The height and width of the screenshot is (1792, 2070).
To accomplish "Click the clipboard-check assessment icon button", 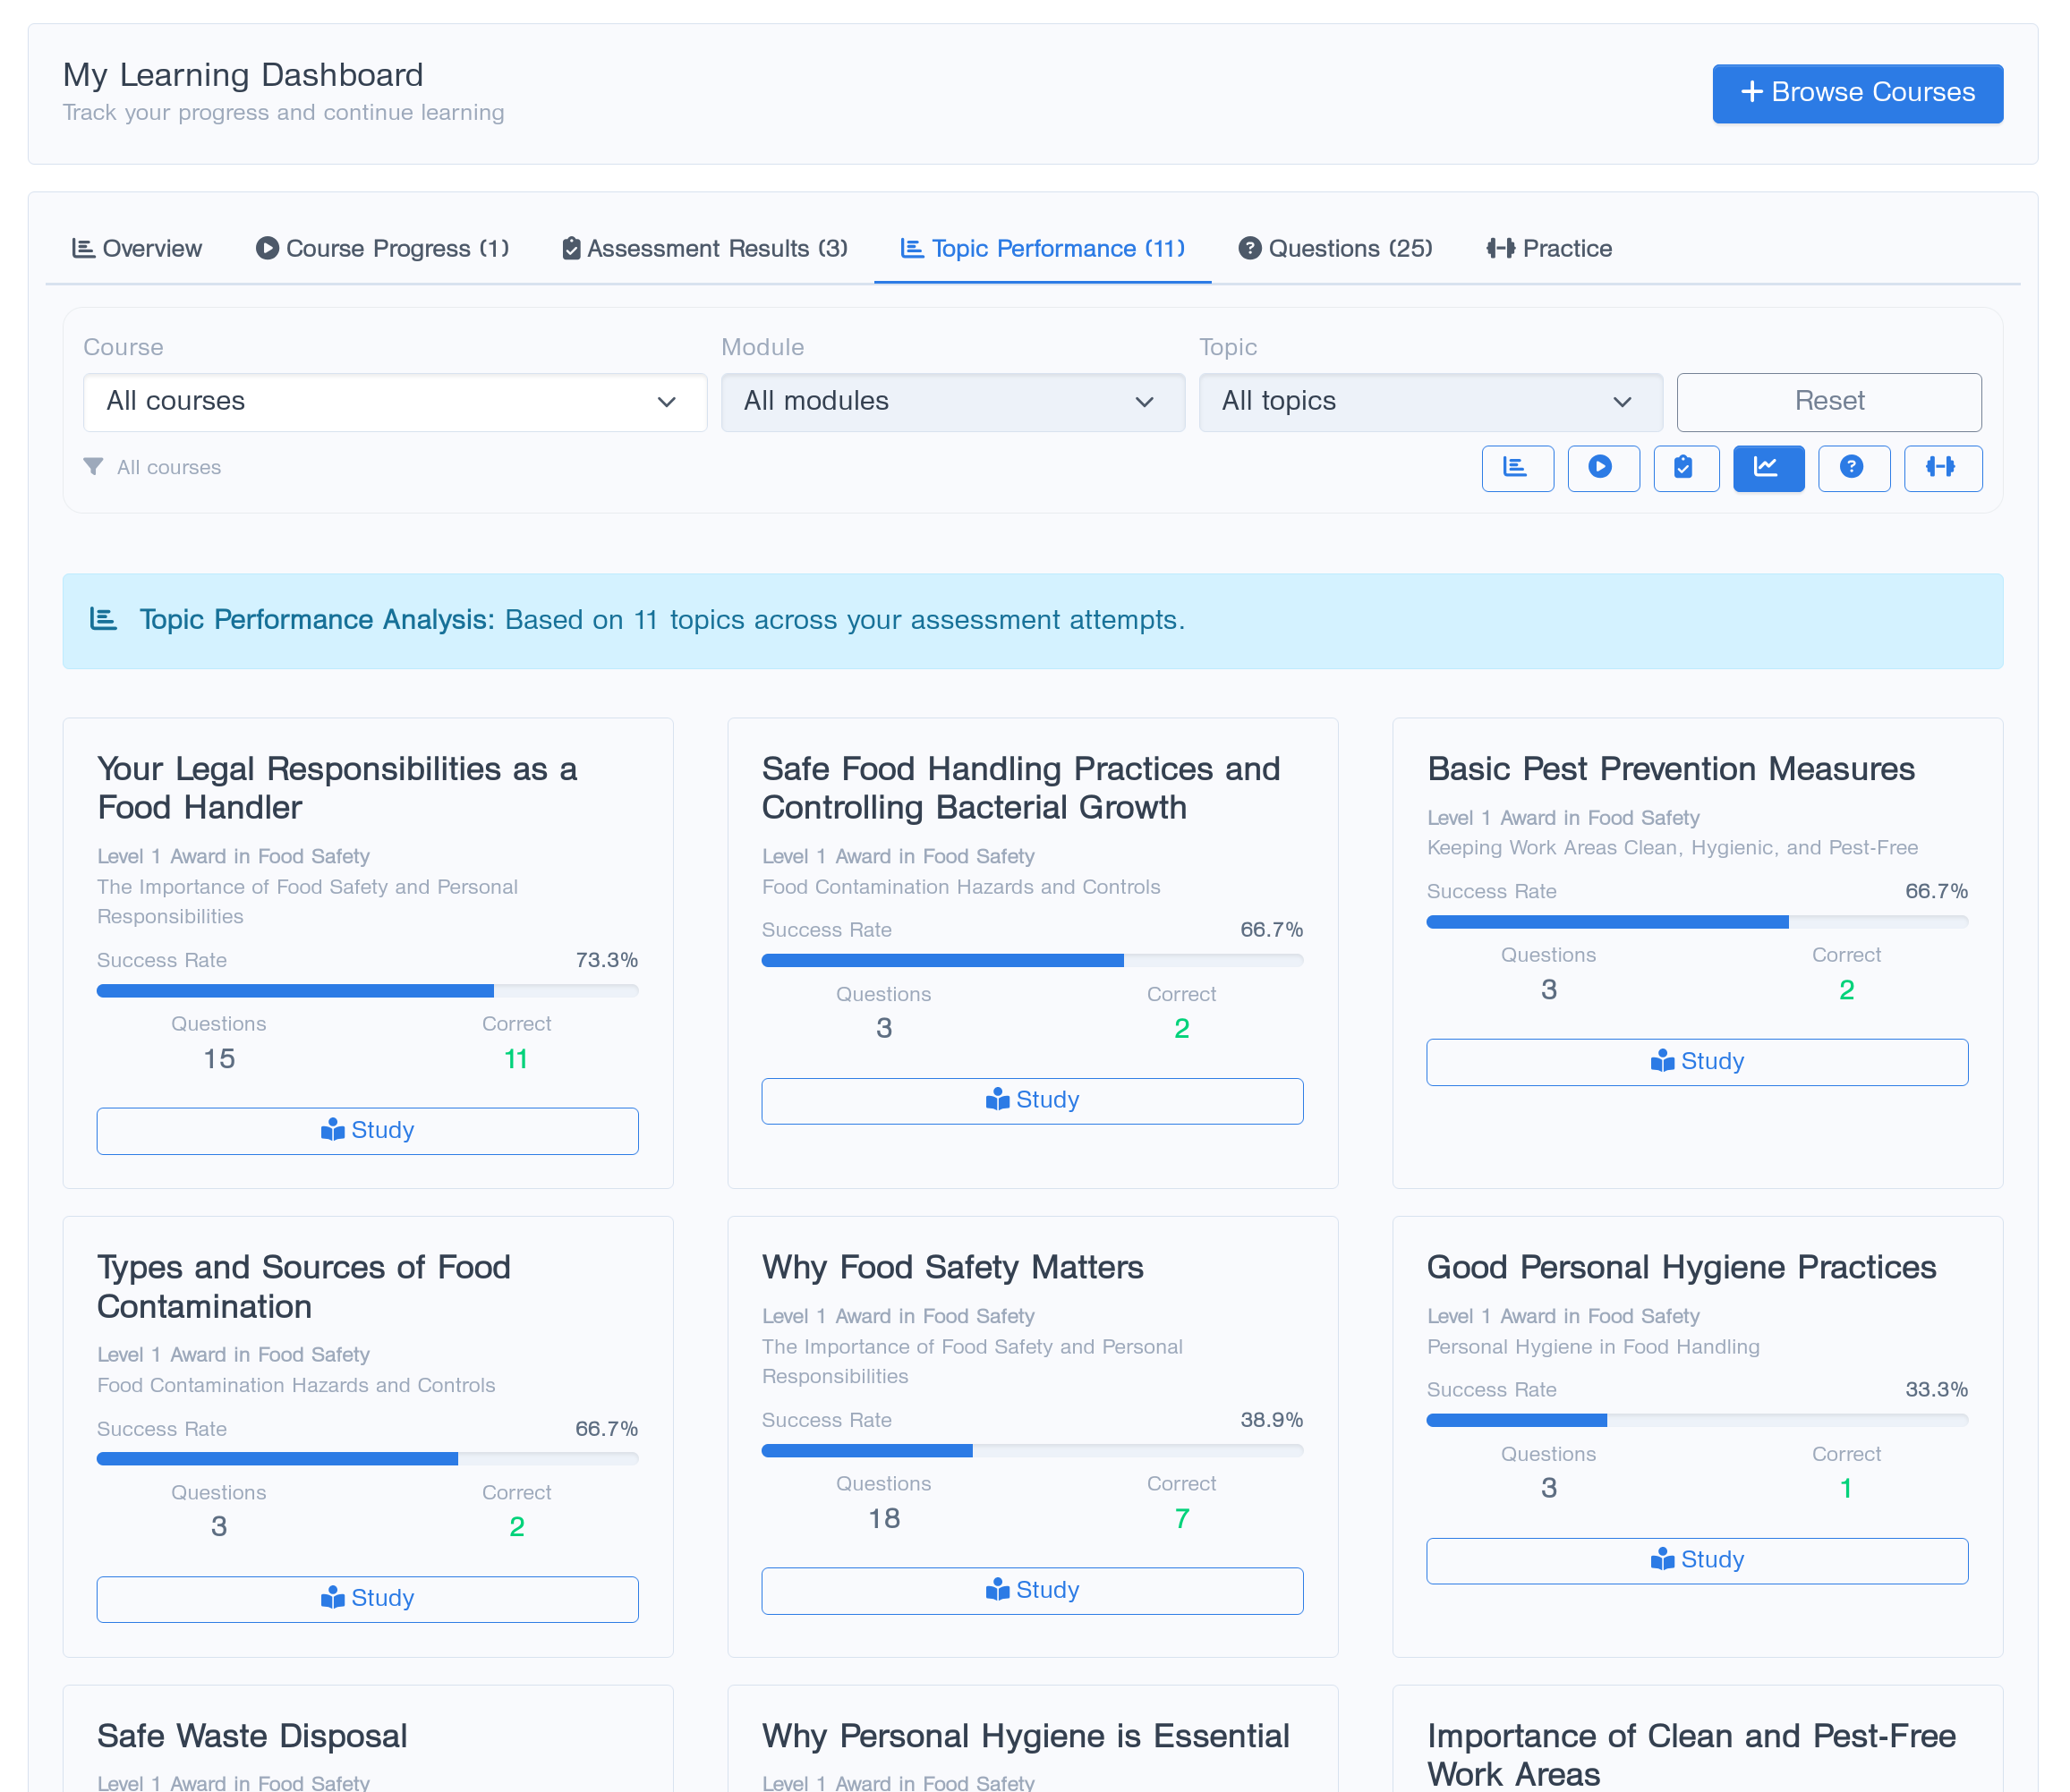I will click(1685, 468).
